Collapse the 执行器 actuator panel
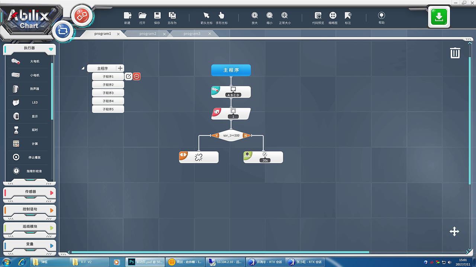This screenshot has height=267, width=476. click(x=51, y=49)
